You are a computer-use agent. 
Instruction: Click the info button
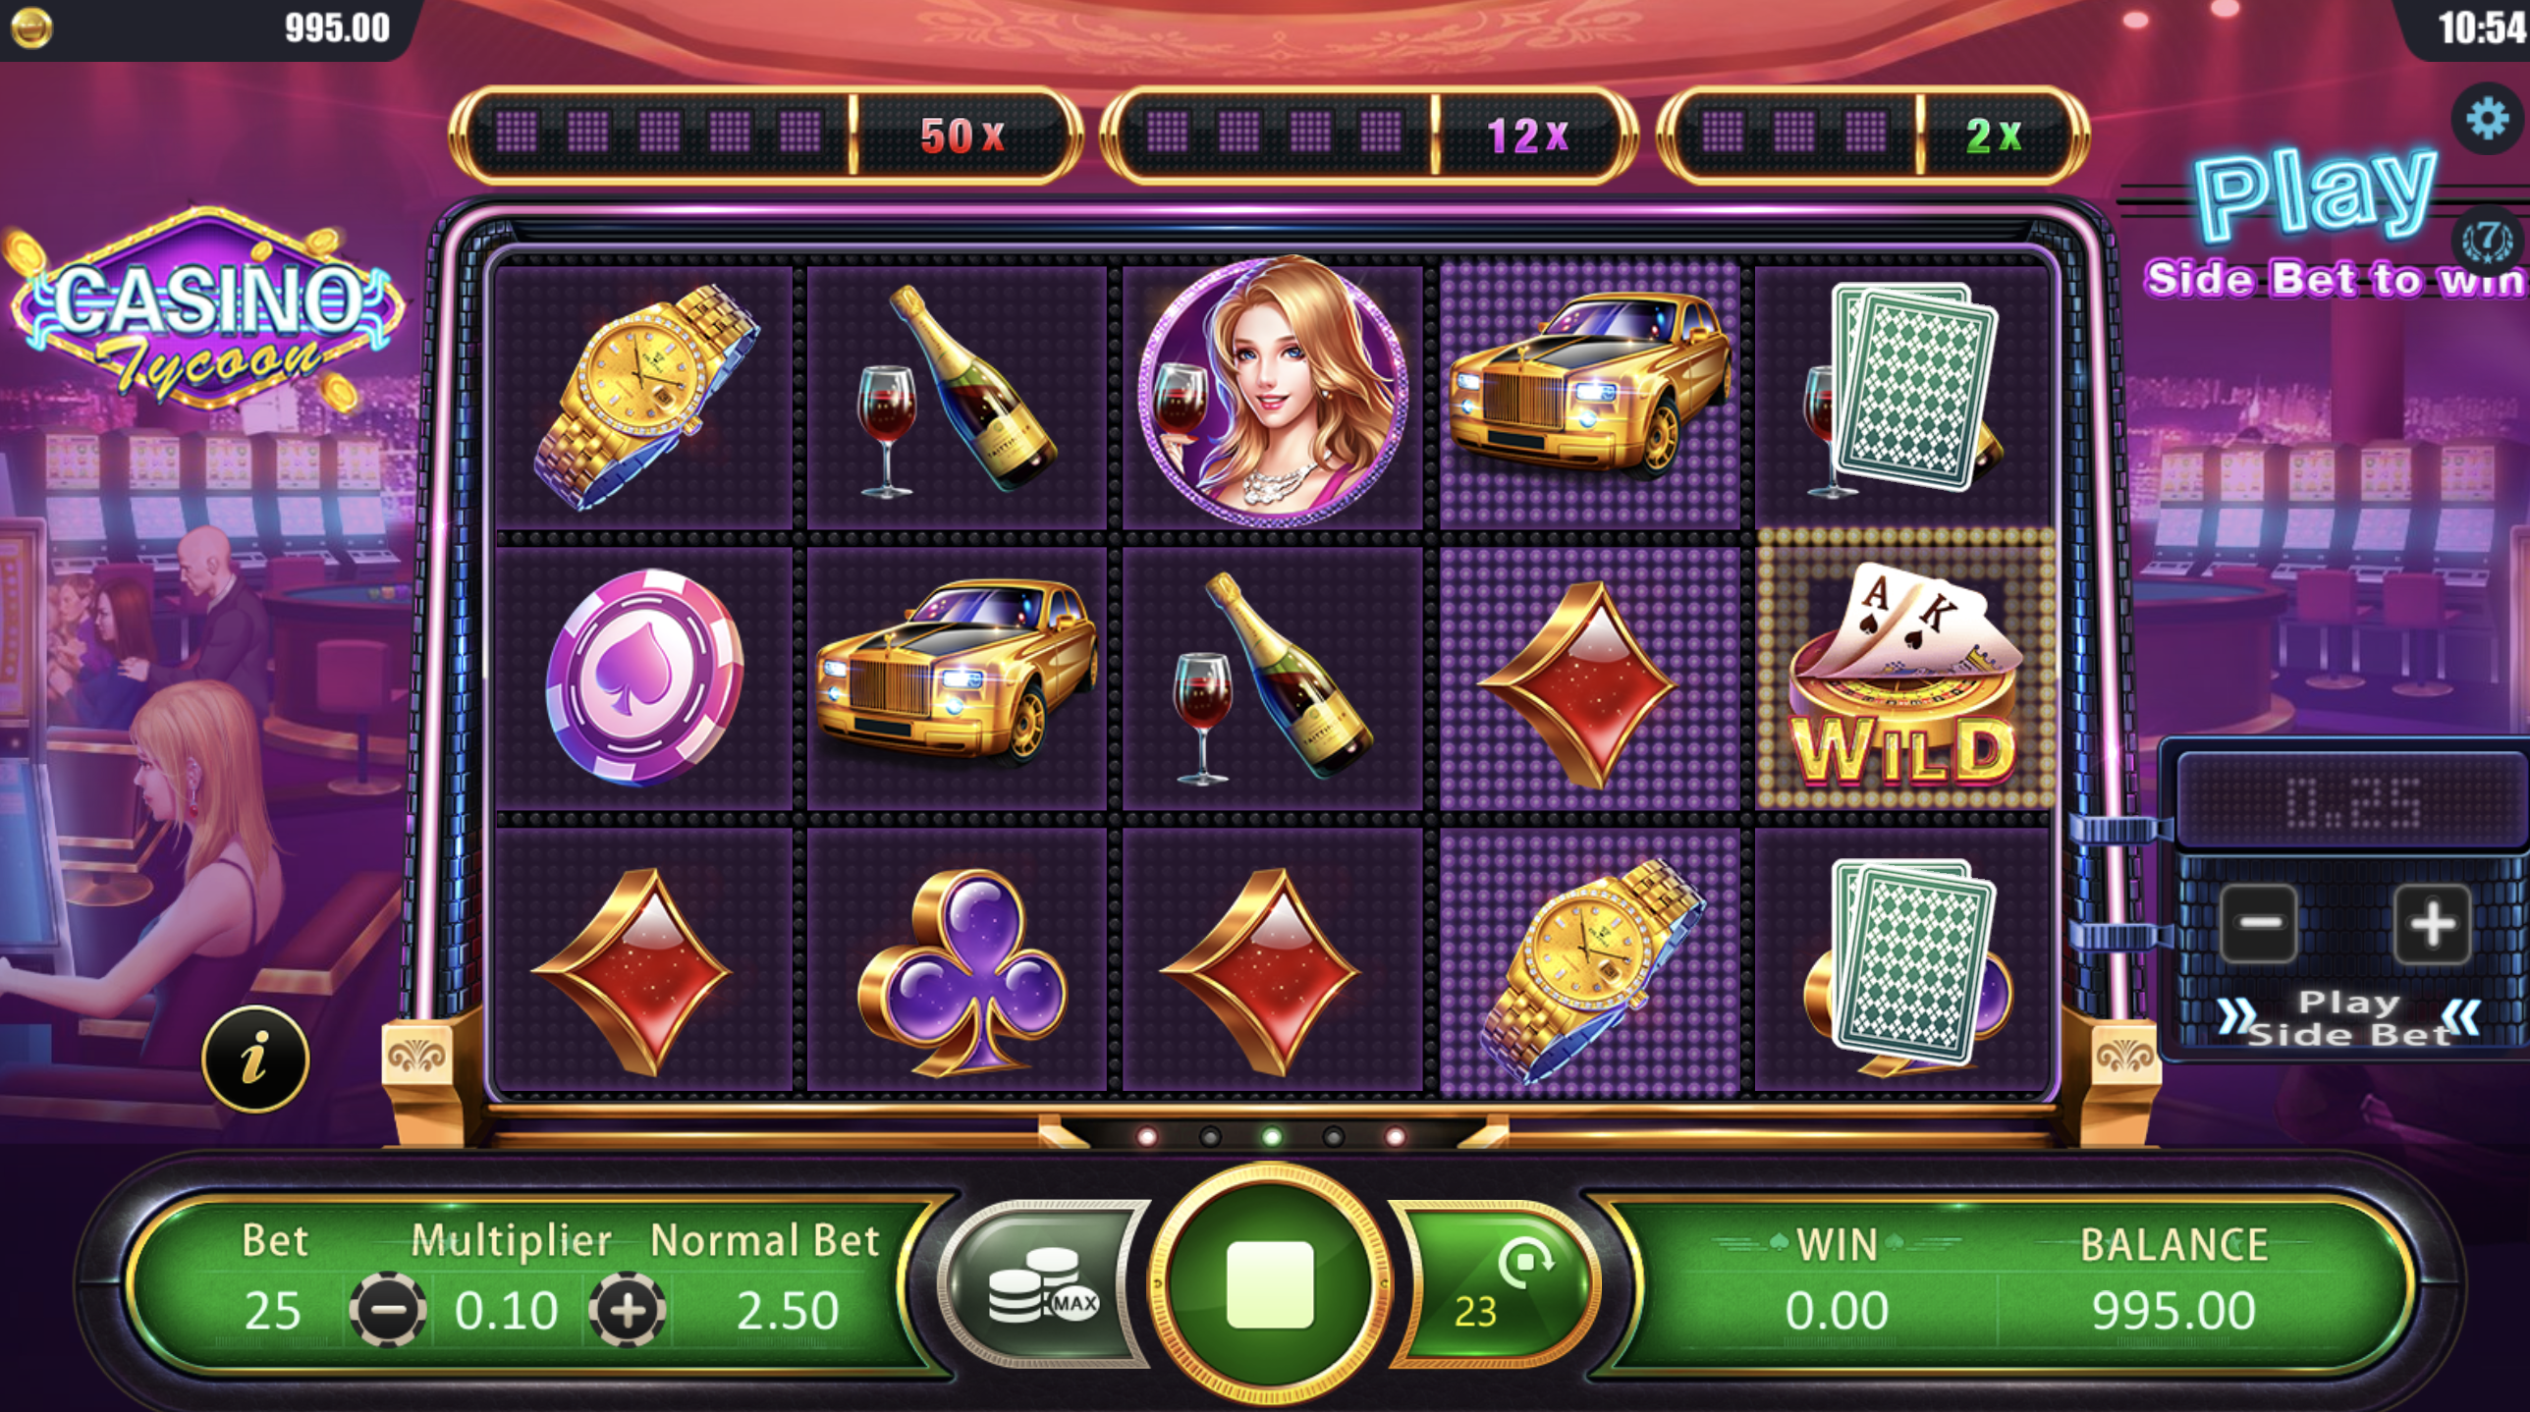point(255,1059)
